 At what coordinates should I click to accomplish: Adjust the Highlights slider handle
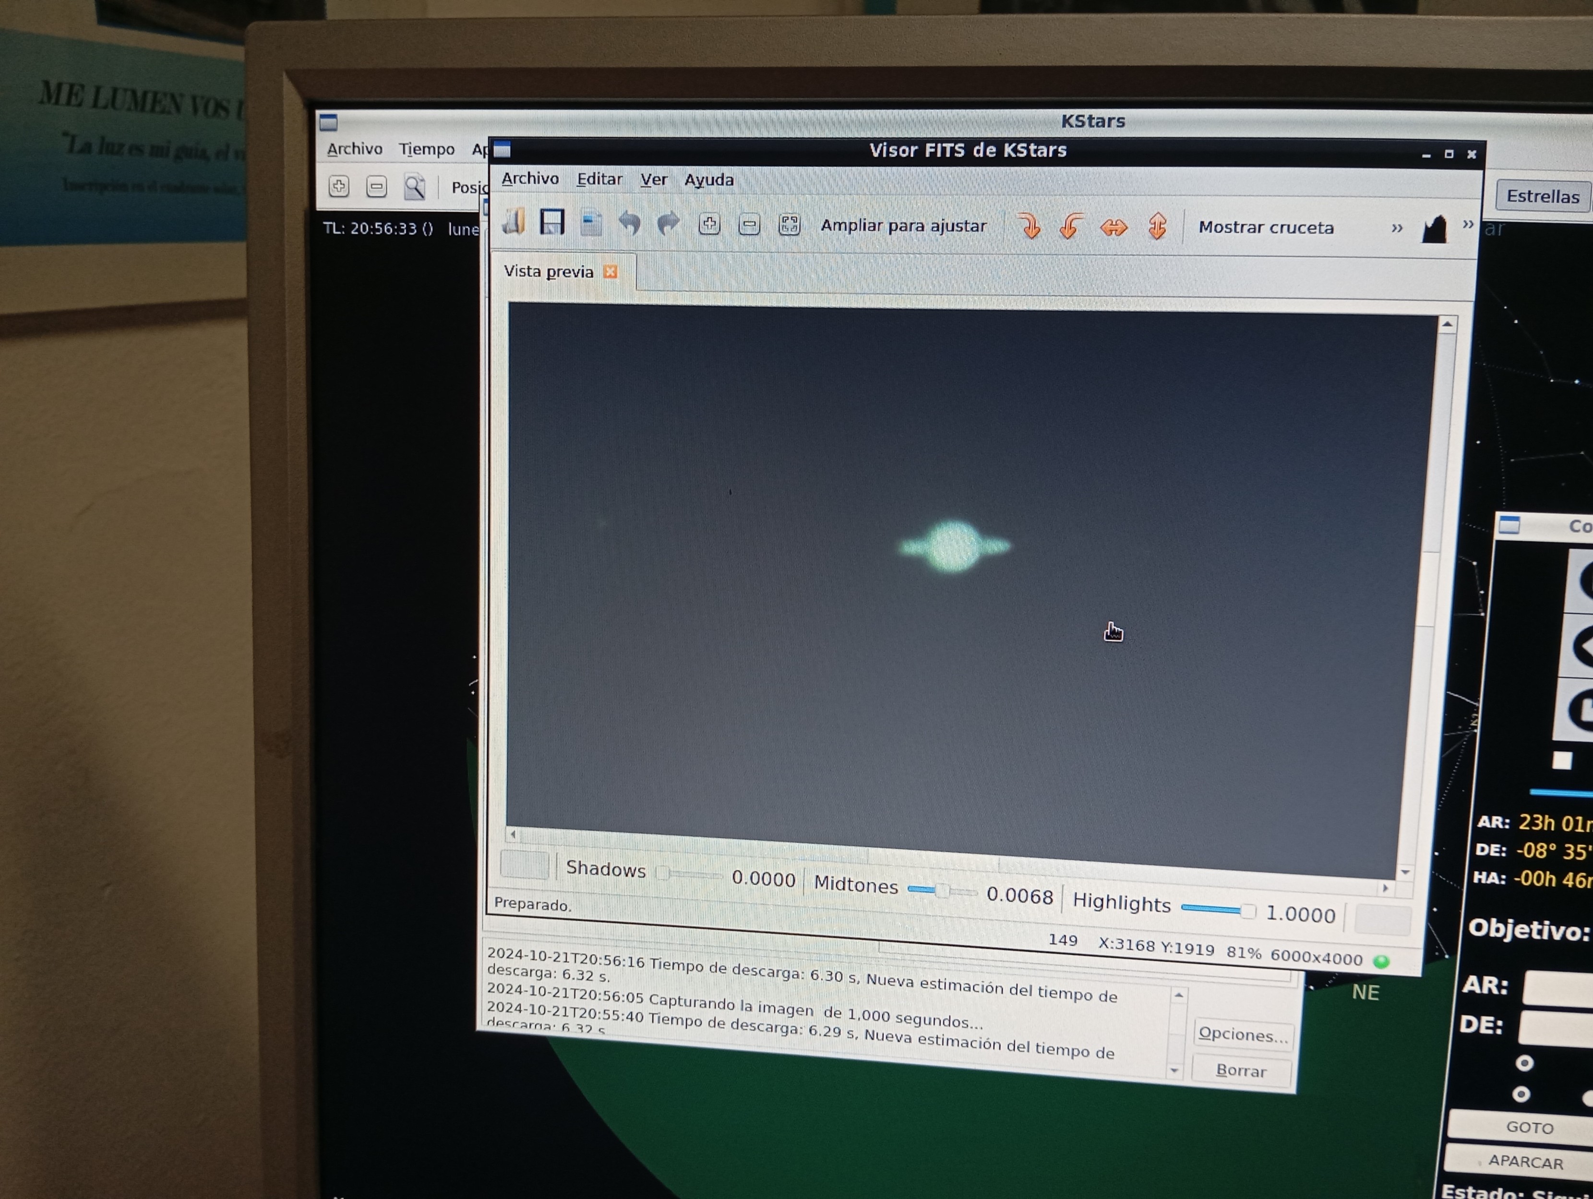coord(1248,911)
